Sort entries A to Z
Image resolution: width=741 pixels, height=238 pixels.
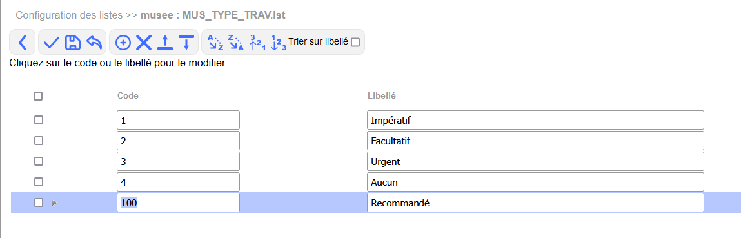215,43
